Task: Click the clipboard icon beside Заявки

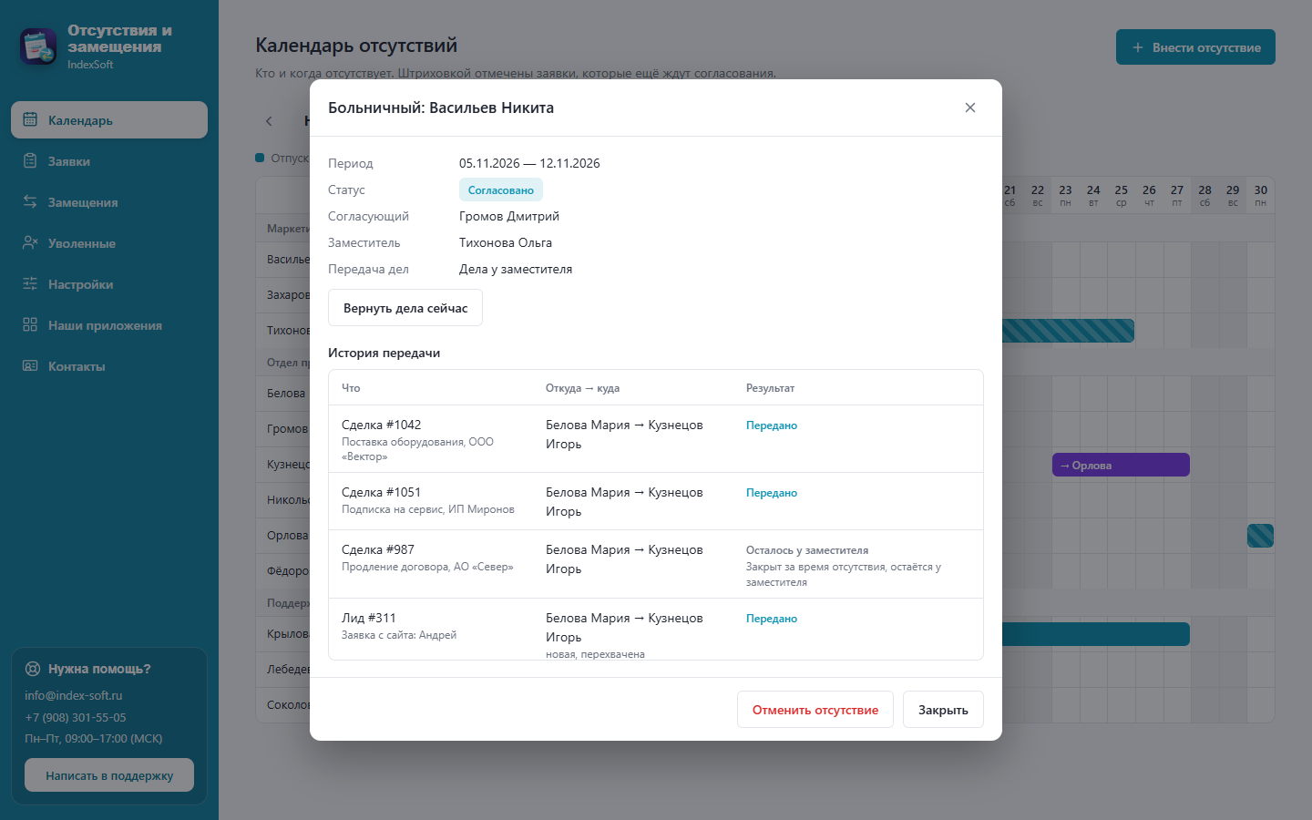Action: (x=30, y=160)
